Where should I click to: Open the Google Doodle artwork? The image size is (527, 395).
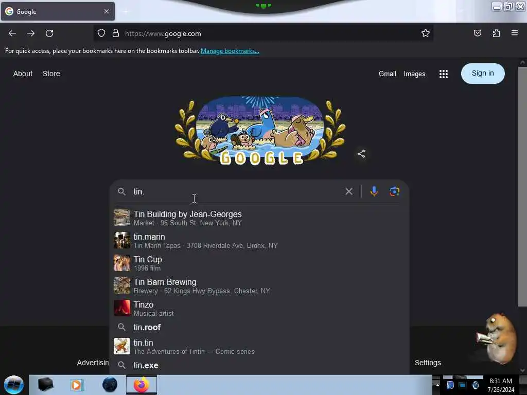(259, 131)
